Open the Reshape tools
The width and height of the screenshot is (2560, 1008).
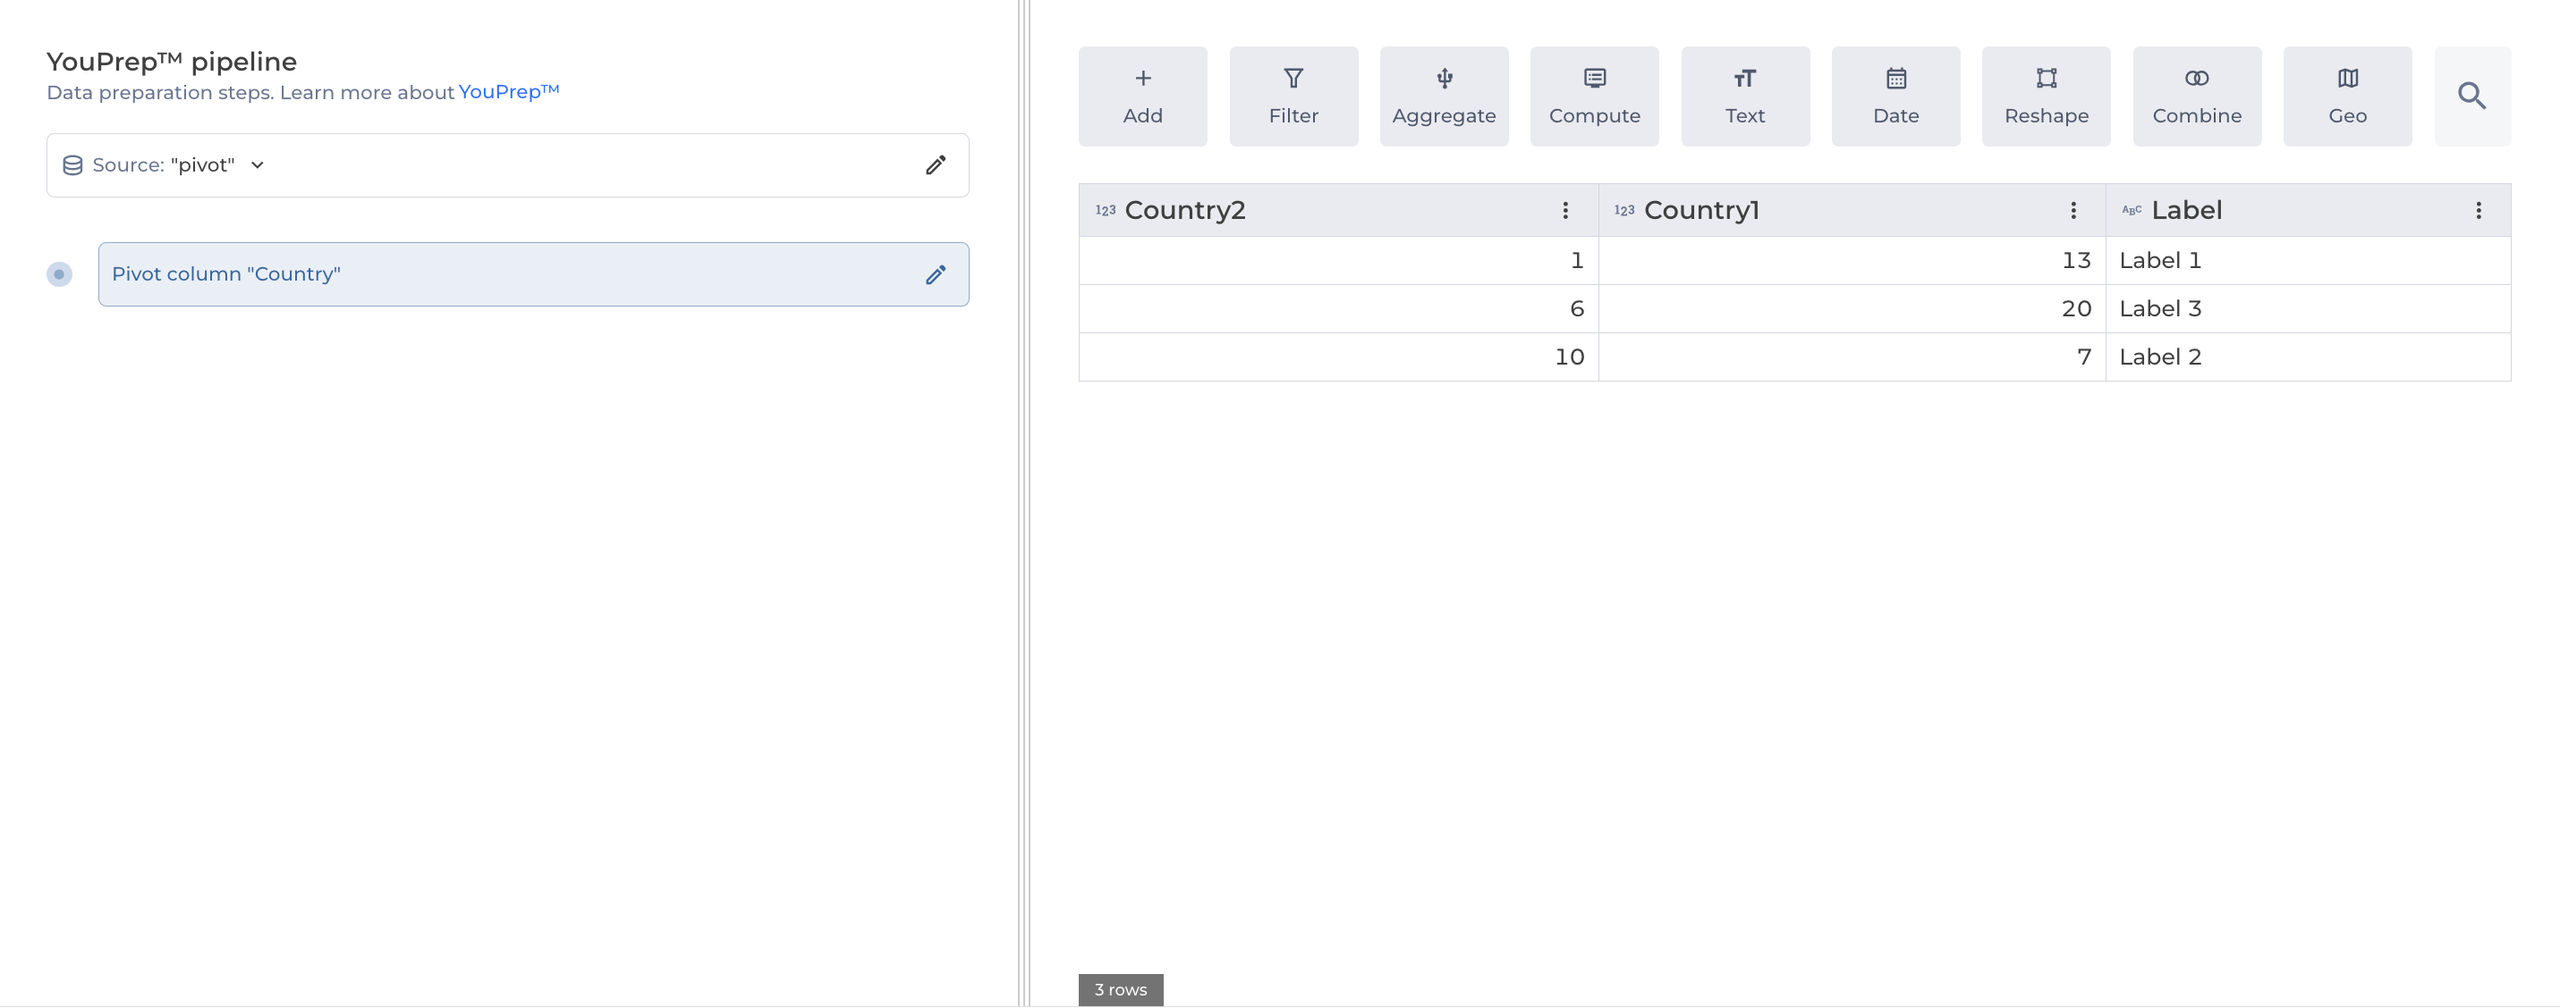click(2045, 96)
